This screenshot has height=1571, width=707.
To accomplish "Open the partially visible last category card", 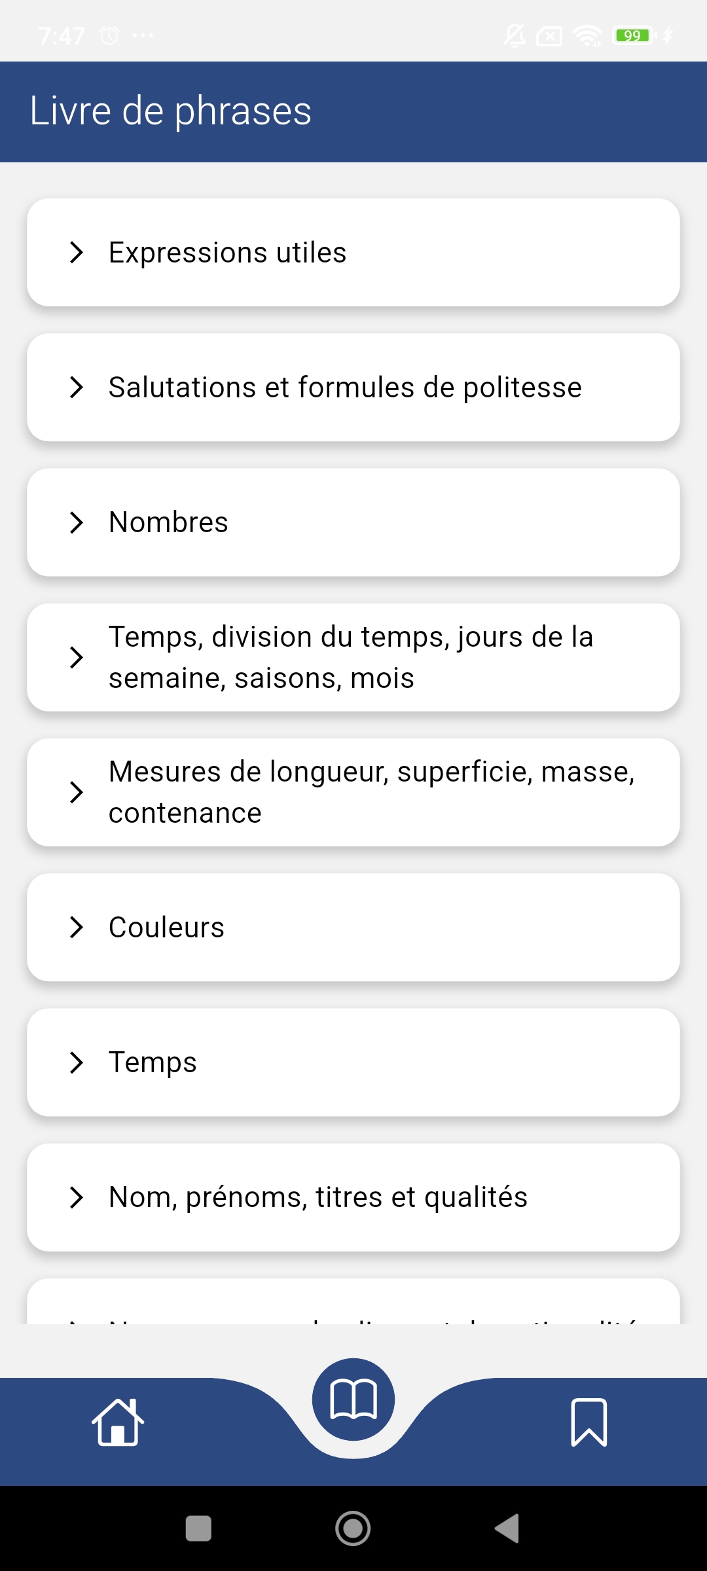I will pyautogui.click(x=353, y=1301).
